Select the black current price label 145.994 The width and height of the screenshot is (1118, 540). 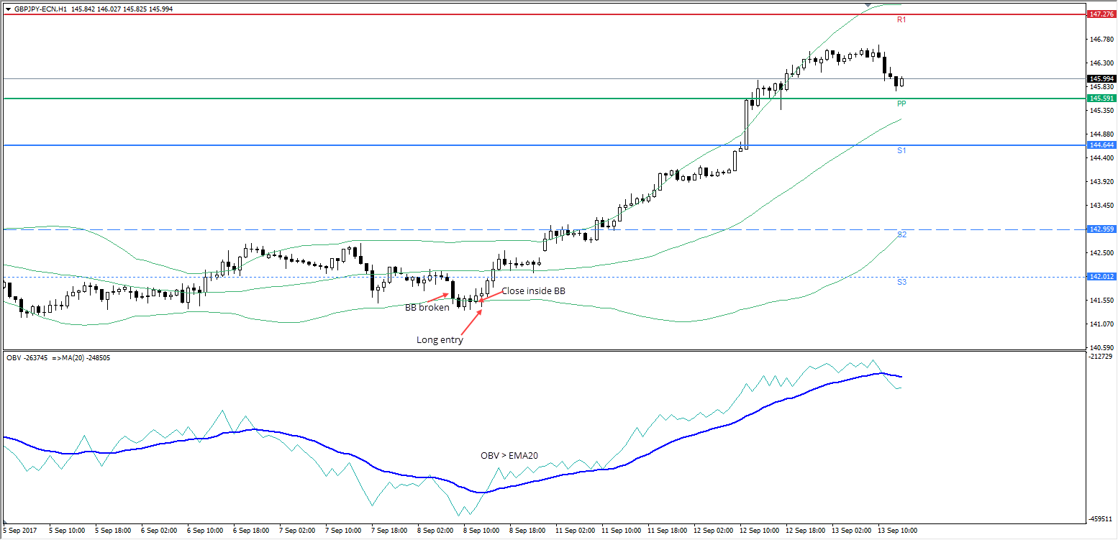point(1101,78)
